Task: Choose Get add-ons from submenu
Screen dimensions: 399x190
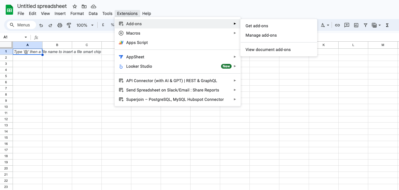Action: click(279, 26)
